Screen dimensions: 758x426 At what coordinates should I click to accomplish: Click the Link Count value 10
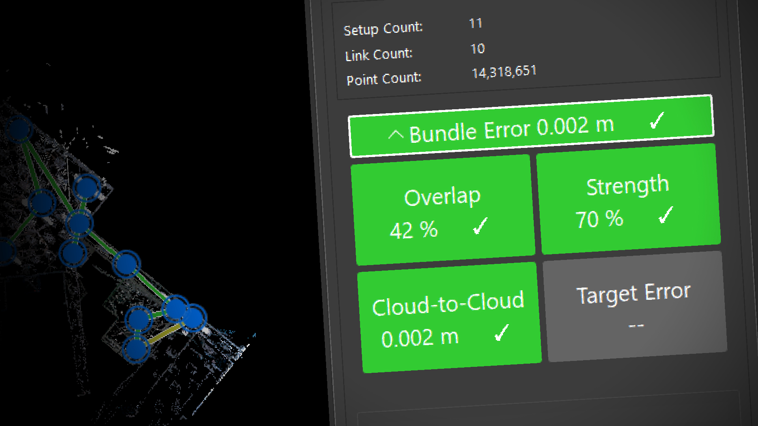477,49
